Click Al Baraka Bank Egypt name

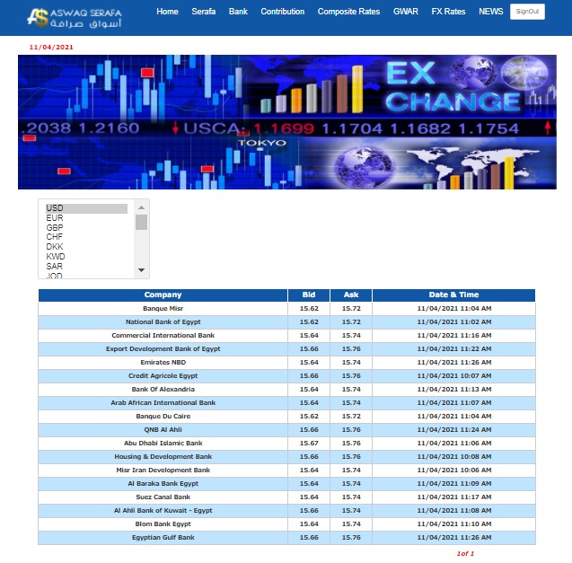tap(163, 484)
